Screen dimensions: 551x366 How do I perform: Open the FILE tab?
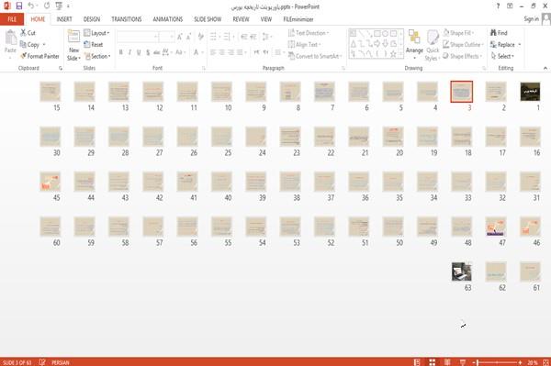[12, 19]
